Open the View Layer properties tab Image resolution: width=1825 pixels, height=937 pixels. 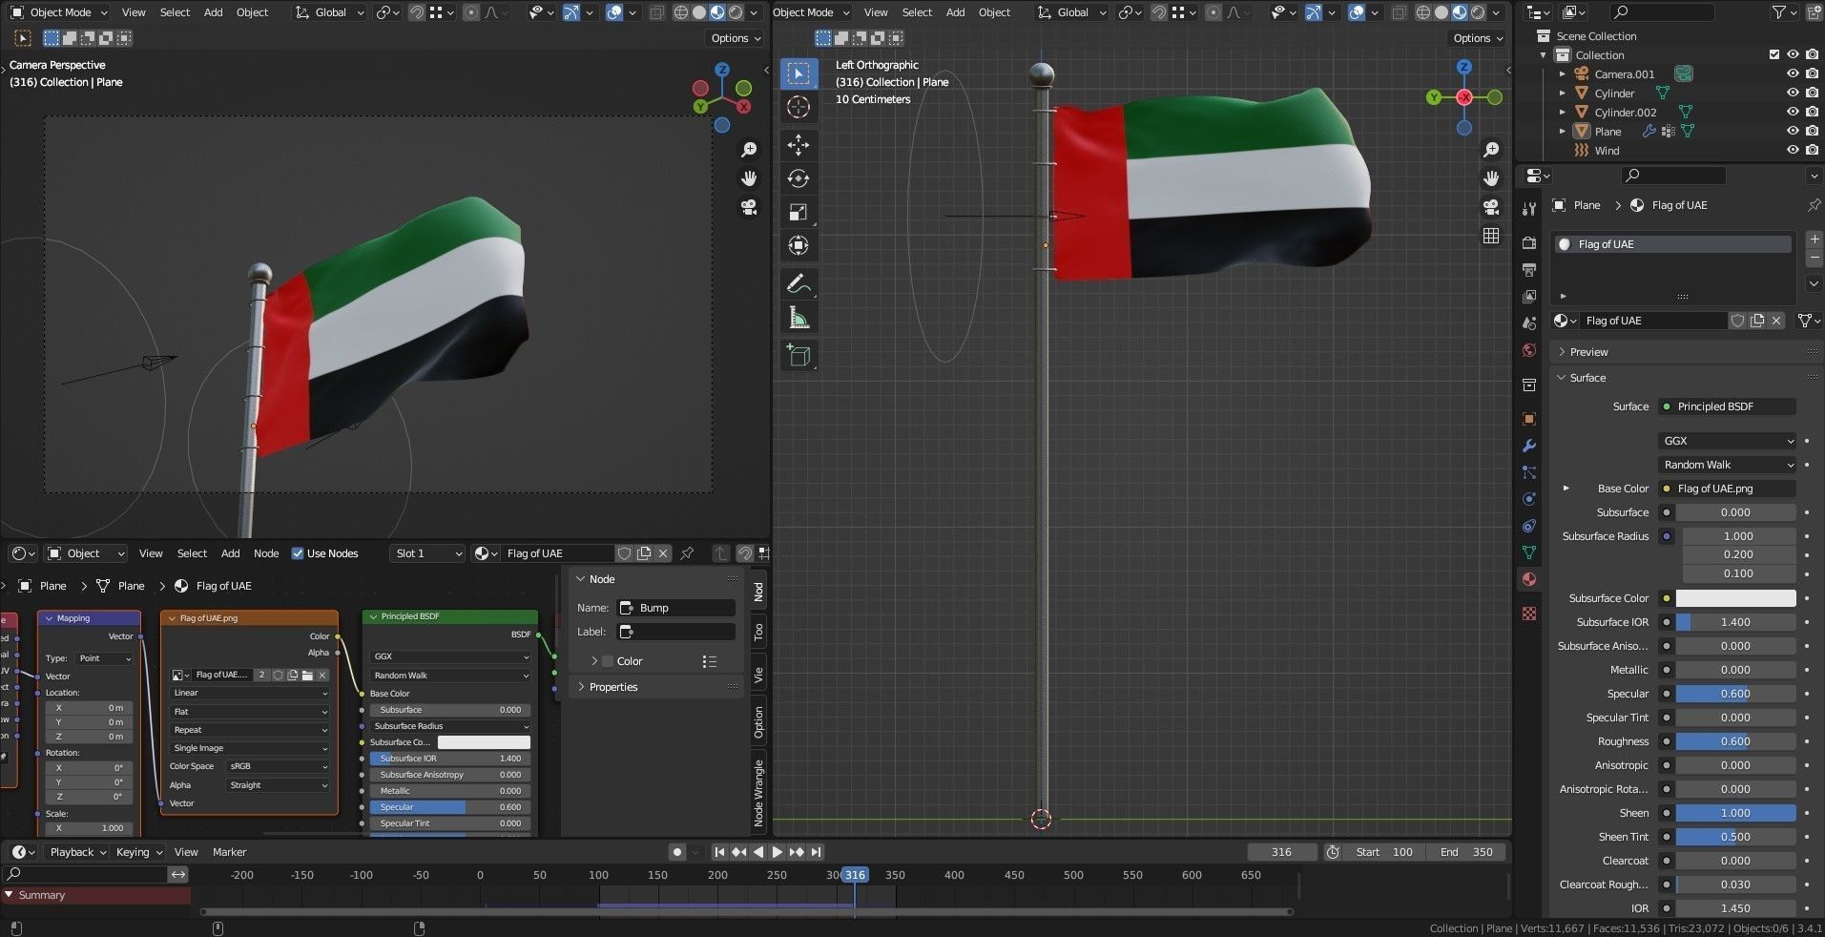pyautogui.click(x=1529, y=297)
